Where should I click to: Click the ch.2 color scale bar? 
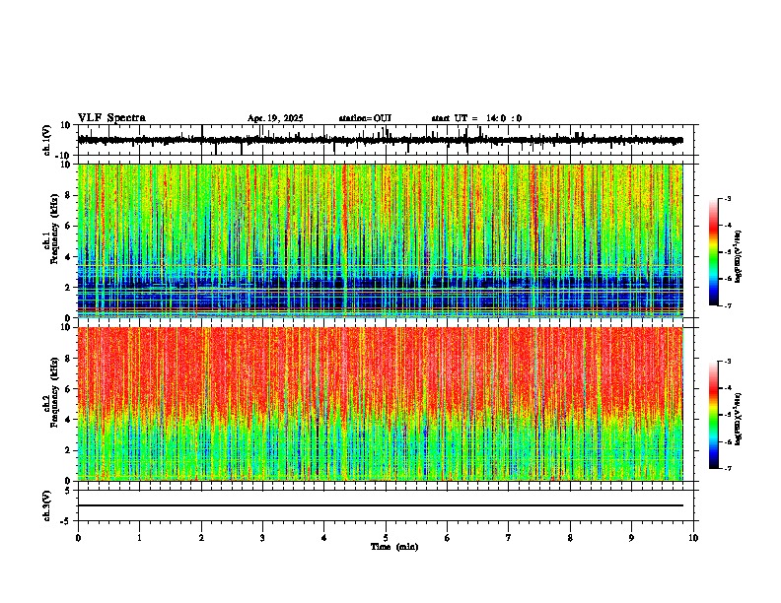pos(714,415)
